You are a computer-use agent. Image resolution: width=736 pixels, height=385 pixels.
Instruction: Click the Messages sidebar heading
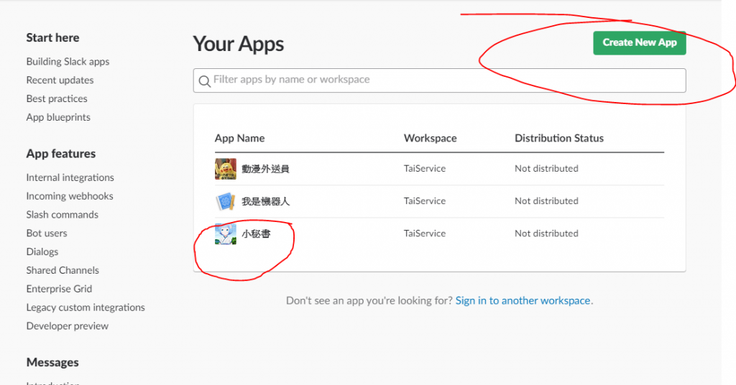52,363
